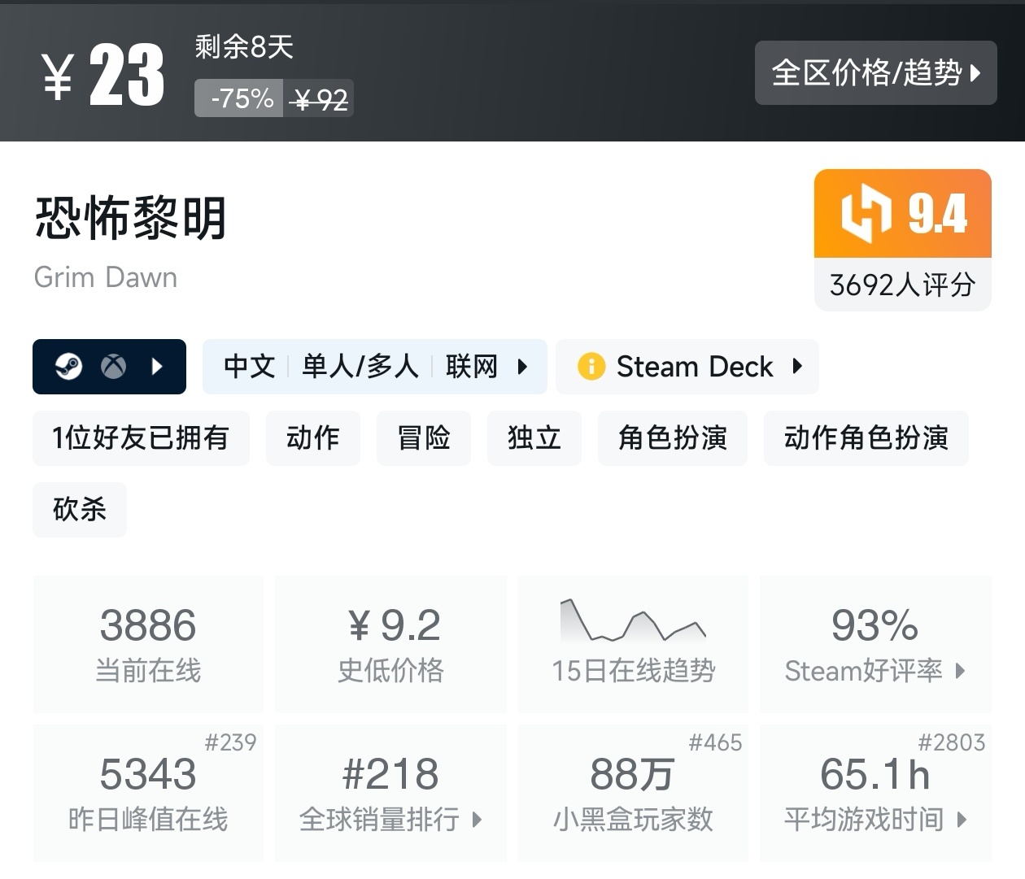
Task: Open the 3692人评分 ratings section
Action: click(x=902, y=285)
